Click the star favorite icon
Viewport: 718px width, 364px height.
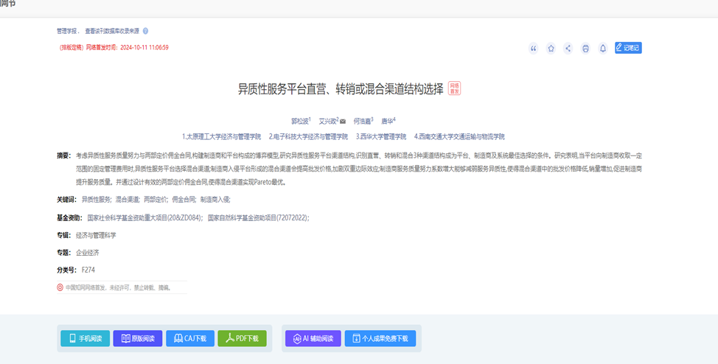(551, 49)
